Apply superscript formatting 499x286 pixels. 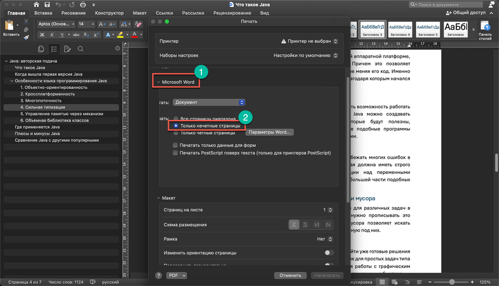(x=96, y=35)
